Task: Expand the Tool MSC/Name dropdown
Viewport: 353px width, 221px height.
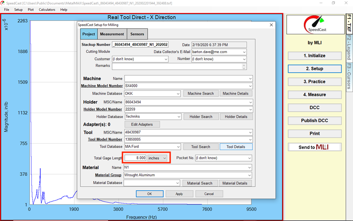Action: click(250, 133)
